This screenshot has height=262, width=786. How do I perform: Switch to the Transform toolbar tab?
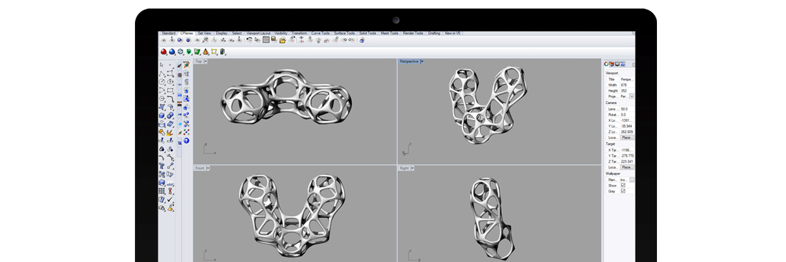pos(299,33)
